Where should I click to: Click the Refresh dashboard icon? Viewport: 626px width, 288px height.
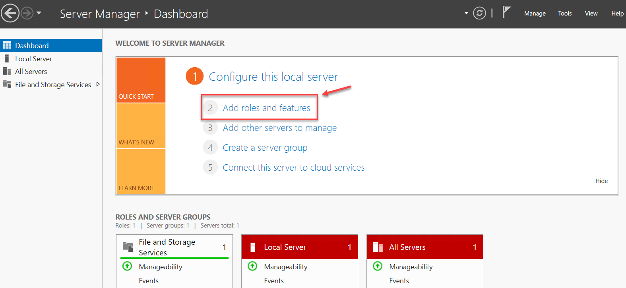pyautogui.click(x=479, y=13)
